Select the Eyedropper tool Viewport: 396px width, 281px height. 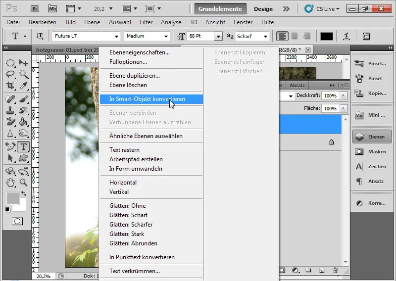pyautogui.click(x=23, y=85)
